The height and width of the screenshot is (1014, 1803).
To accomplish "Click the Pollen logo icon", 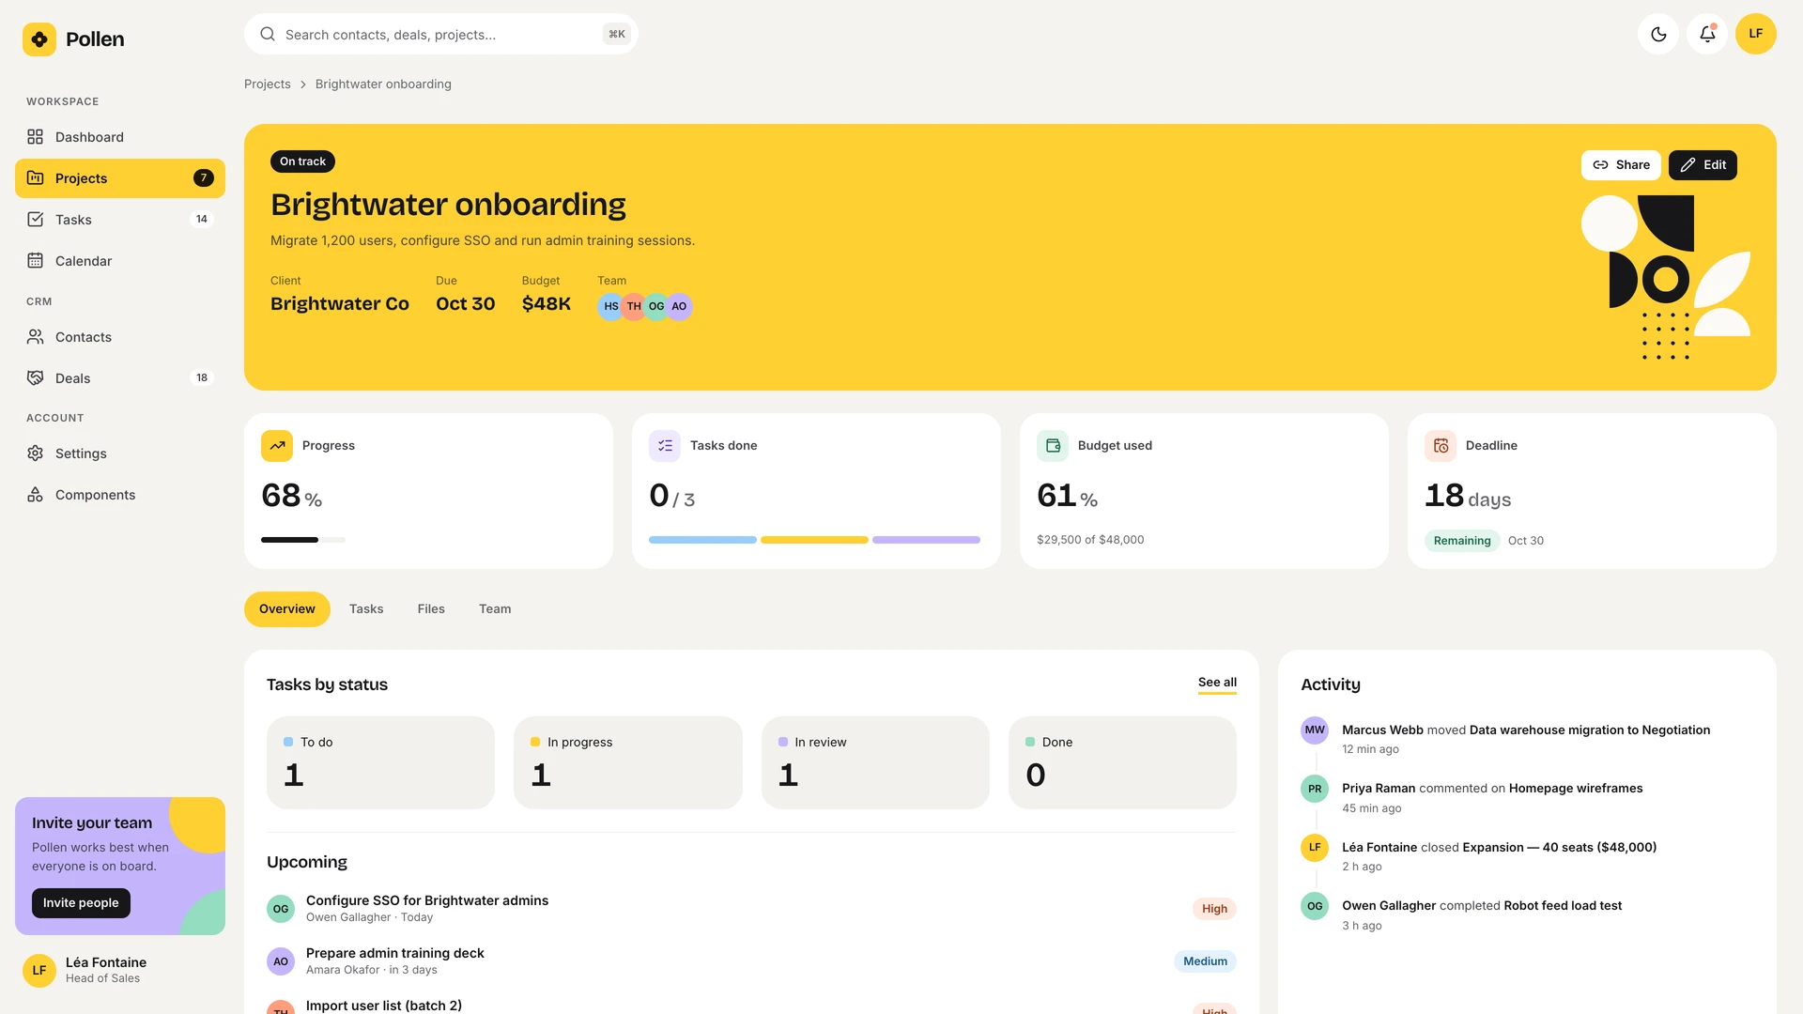I will pyautogui.click(x=39, y=39).
